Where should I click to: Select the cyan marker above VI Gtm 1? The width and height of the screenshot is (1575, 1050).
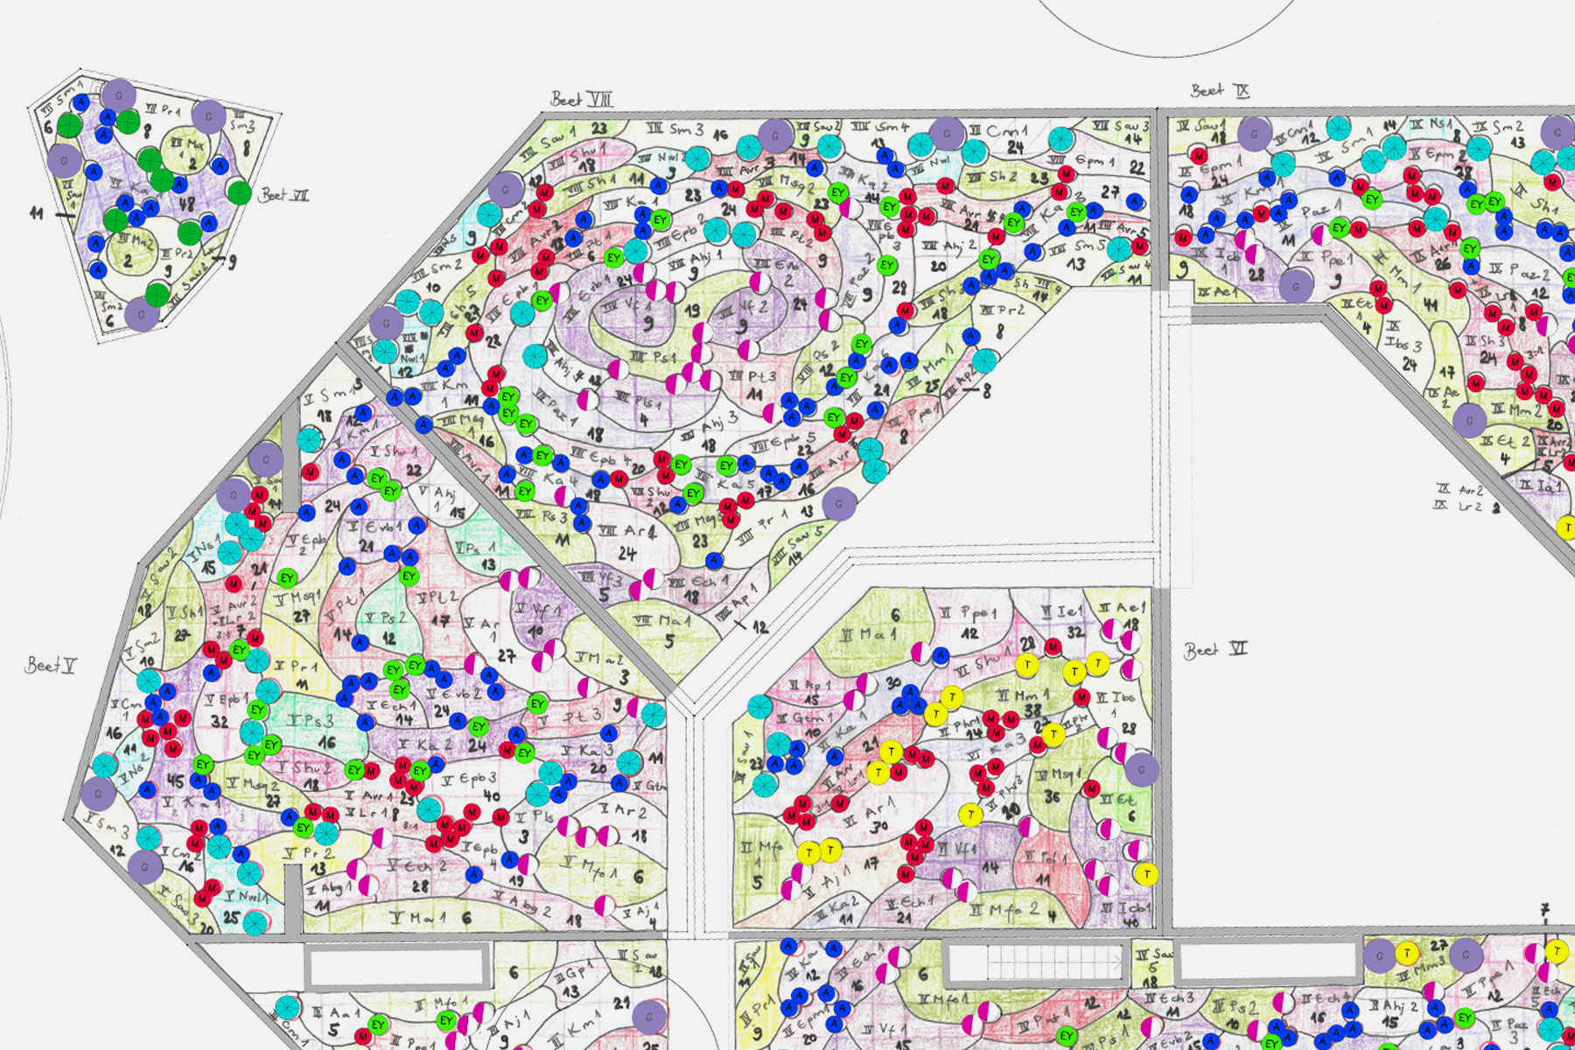(x=759, y=707)
